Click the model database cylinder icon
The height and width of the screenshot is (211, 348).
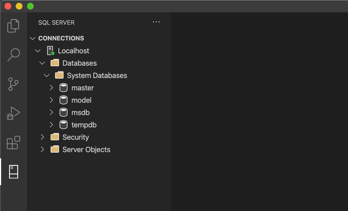coord(64,100)
